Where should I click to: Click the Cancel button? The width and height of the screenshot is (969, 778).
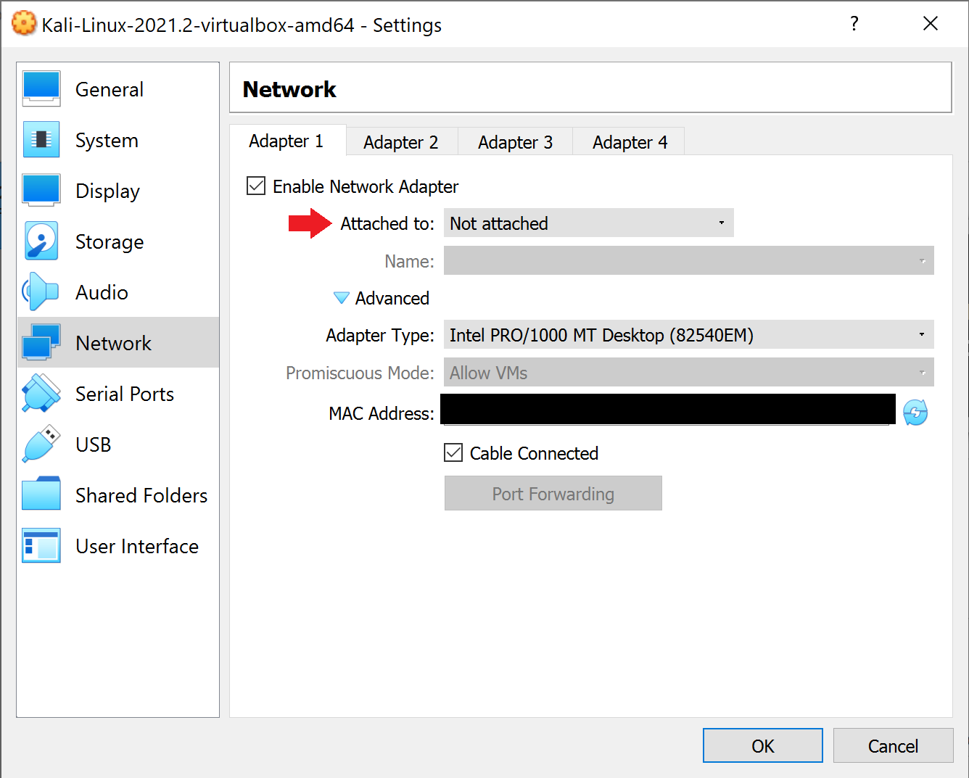[893, 746]
